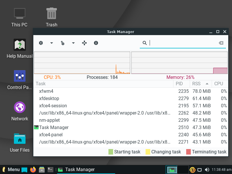Select the xfce4-session process row
The width and height of the screenshot is (232, 174).
pos(131,106)
